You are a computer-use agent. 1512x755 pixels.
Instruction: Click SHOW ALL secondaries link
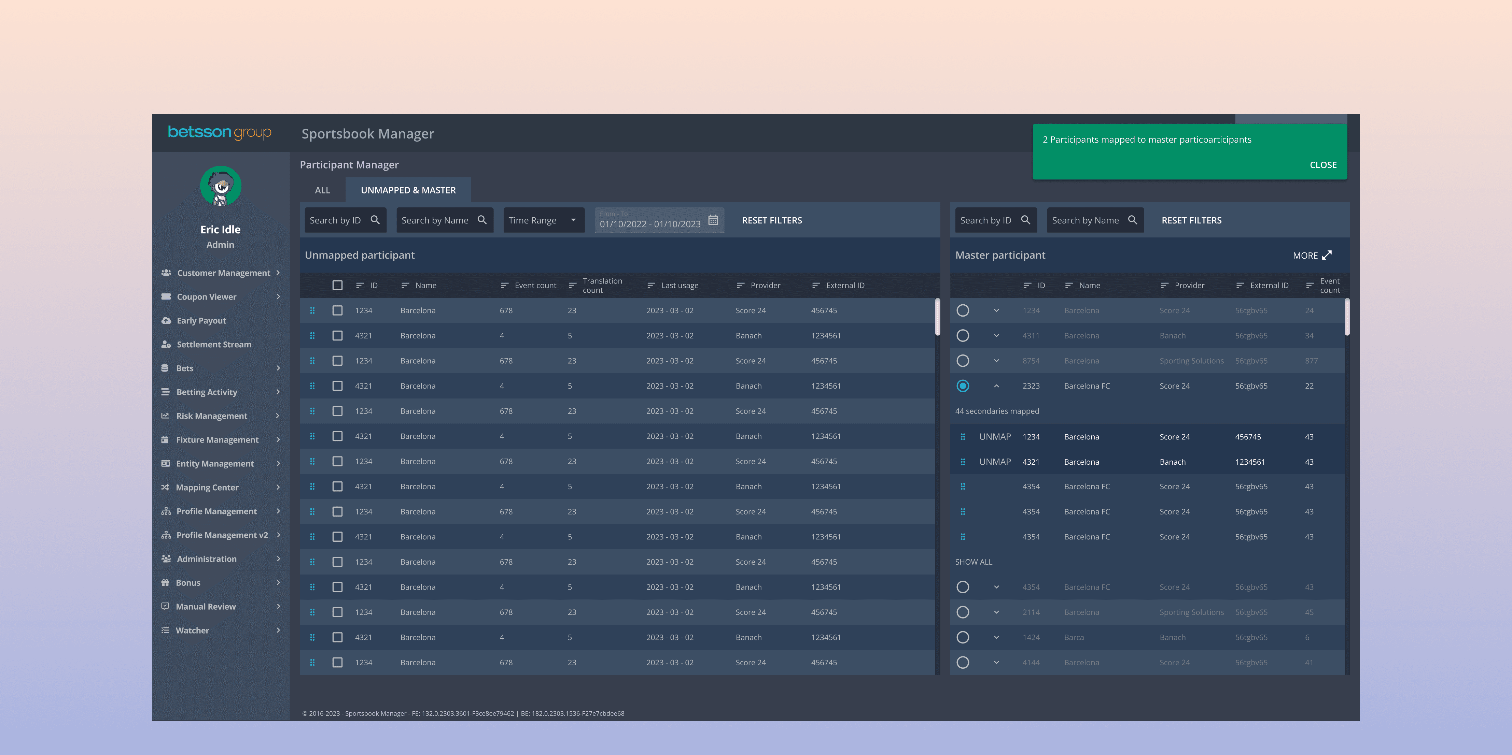(x=973, y=562)
